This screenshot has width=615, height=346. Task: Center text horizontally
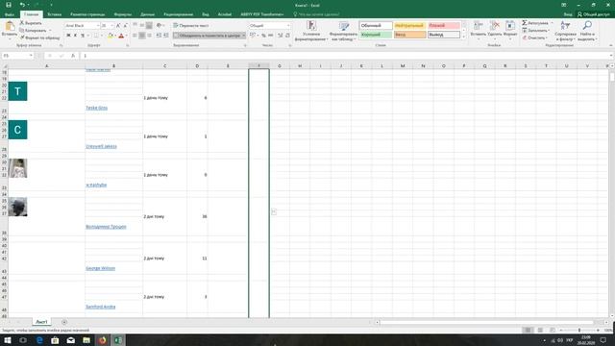pyautogui.click(x=142, y=36)
